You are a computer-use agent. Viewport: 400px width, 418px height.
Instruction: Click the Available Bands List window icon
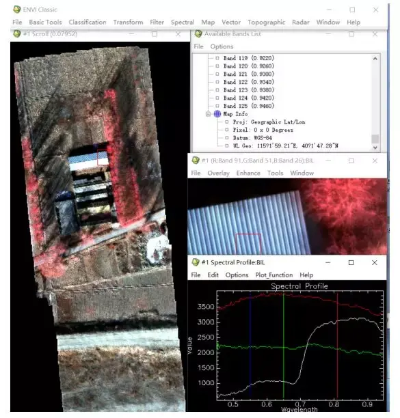[198, 33]
